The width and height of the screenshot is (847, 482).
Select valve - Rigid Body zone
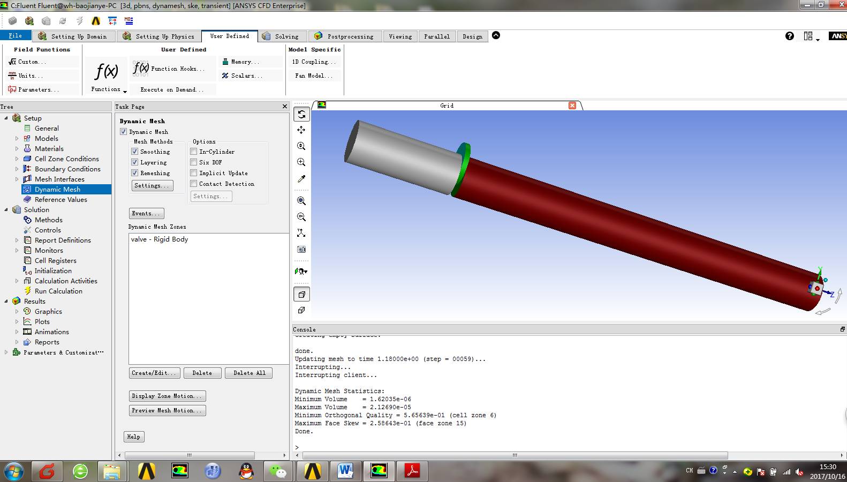pos(160,239)
